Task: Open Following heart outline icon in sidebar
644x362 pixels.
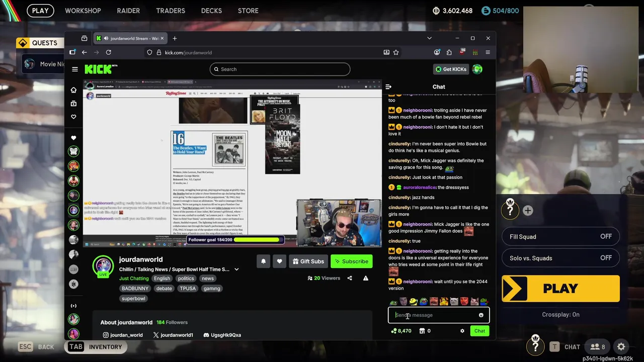Action: (x=73, y=117)
